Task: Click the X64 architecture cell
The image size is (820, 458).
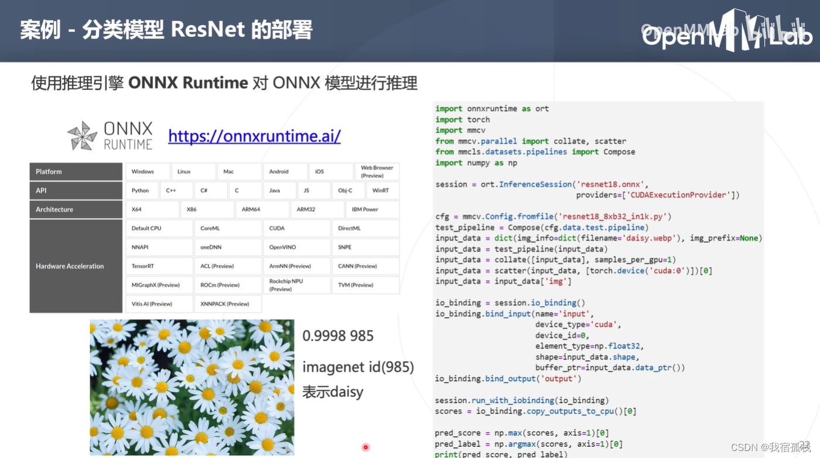Action: (152, 209)
